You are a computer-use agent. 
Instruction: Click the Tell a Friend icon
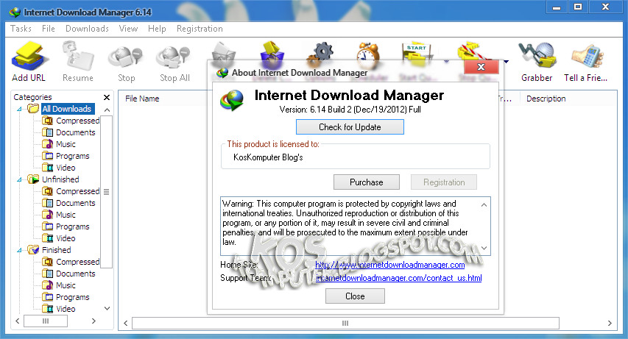(586, 56)
